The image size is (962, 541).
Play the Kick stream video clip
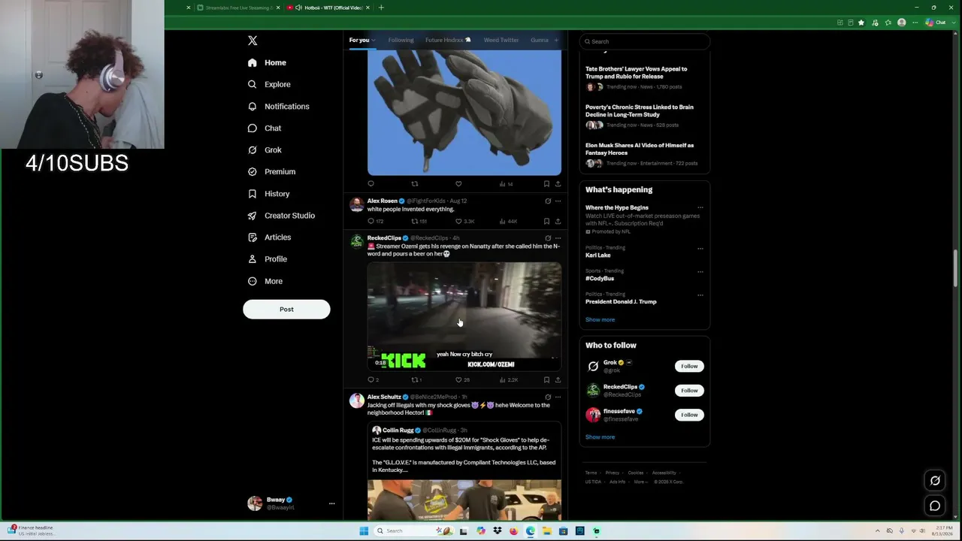point(464,316)
